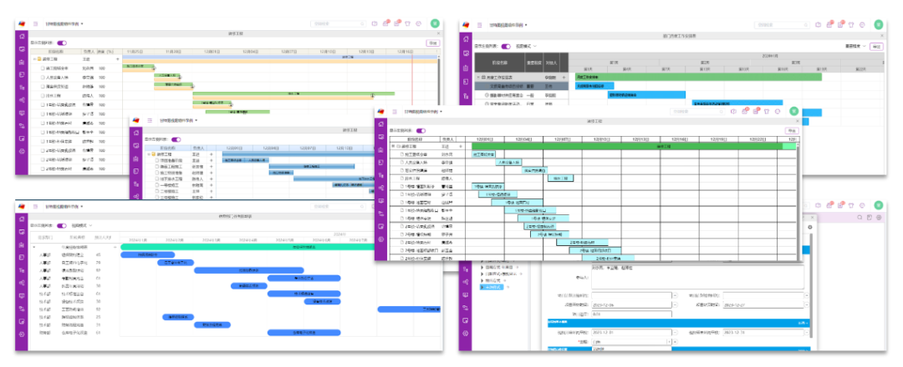The height and width of the screenshot is (367, 903).
Task: Click the settings gear in the center front window's sidebar
Action: click(x=380, y=239)
